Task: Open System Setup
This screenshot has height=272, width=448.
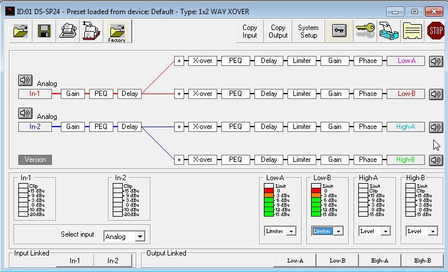Action: point(308,31)
